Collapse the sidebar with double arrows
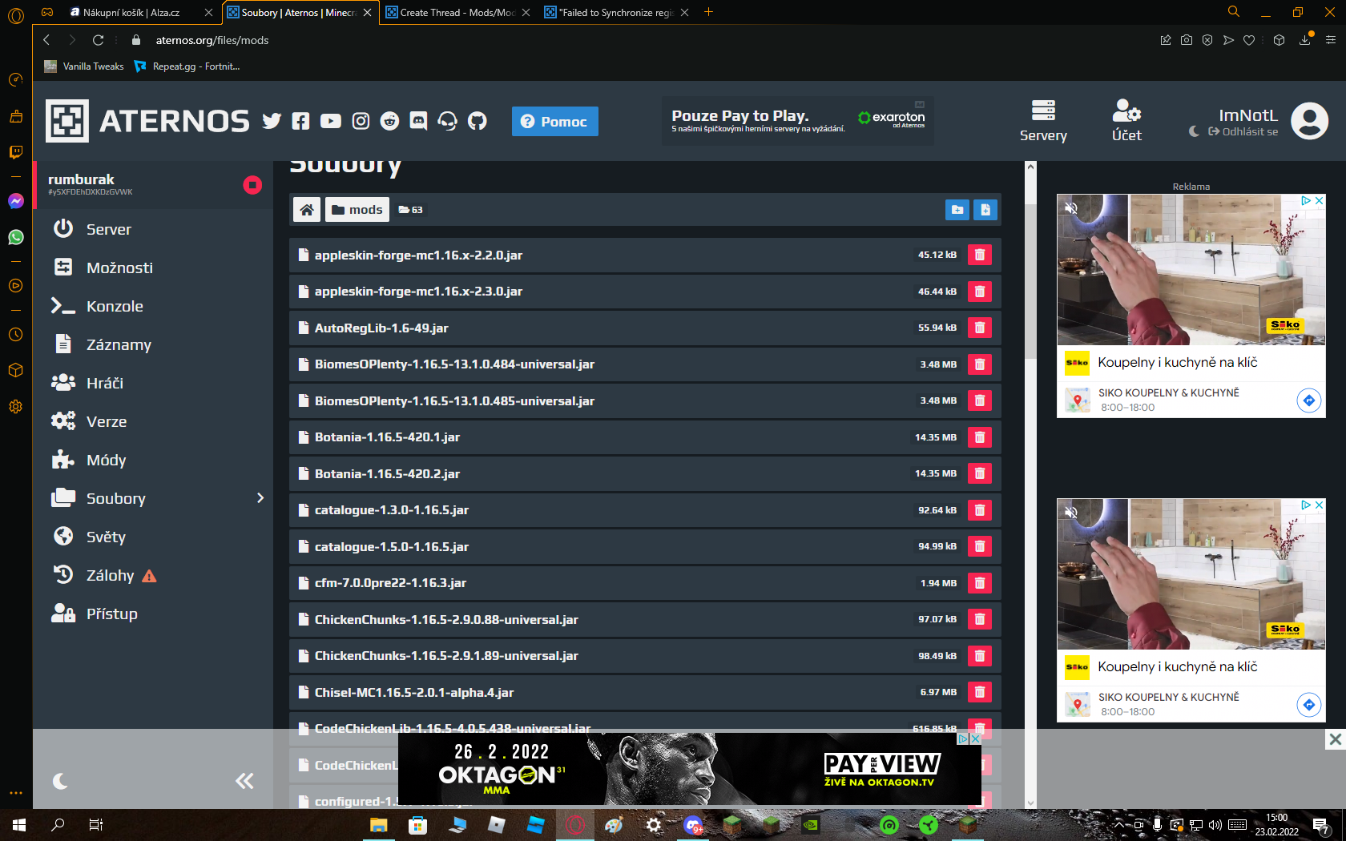Viewport: 1346px width, 841px height. (x=244, y=781)
